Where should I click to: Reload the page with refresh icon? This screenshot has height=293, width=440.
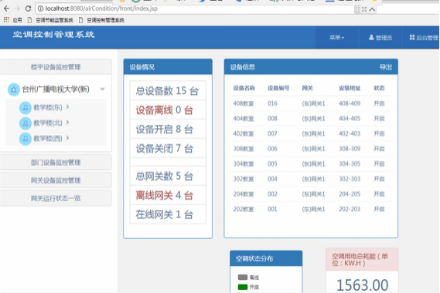(28, 8)
